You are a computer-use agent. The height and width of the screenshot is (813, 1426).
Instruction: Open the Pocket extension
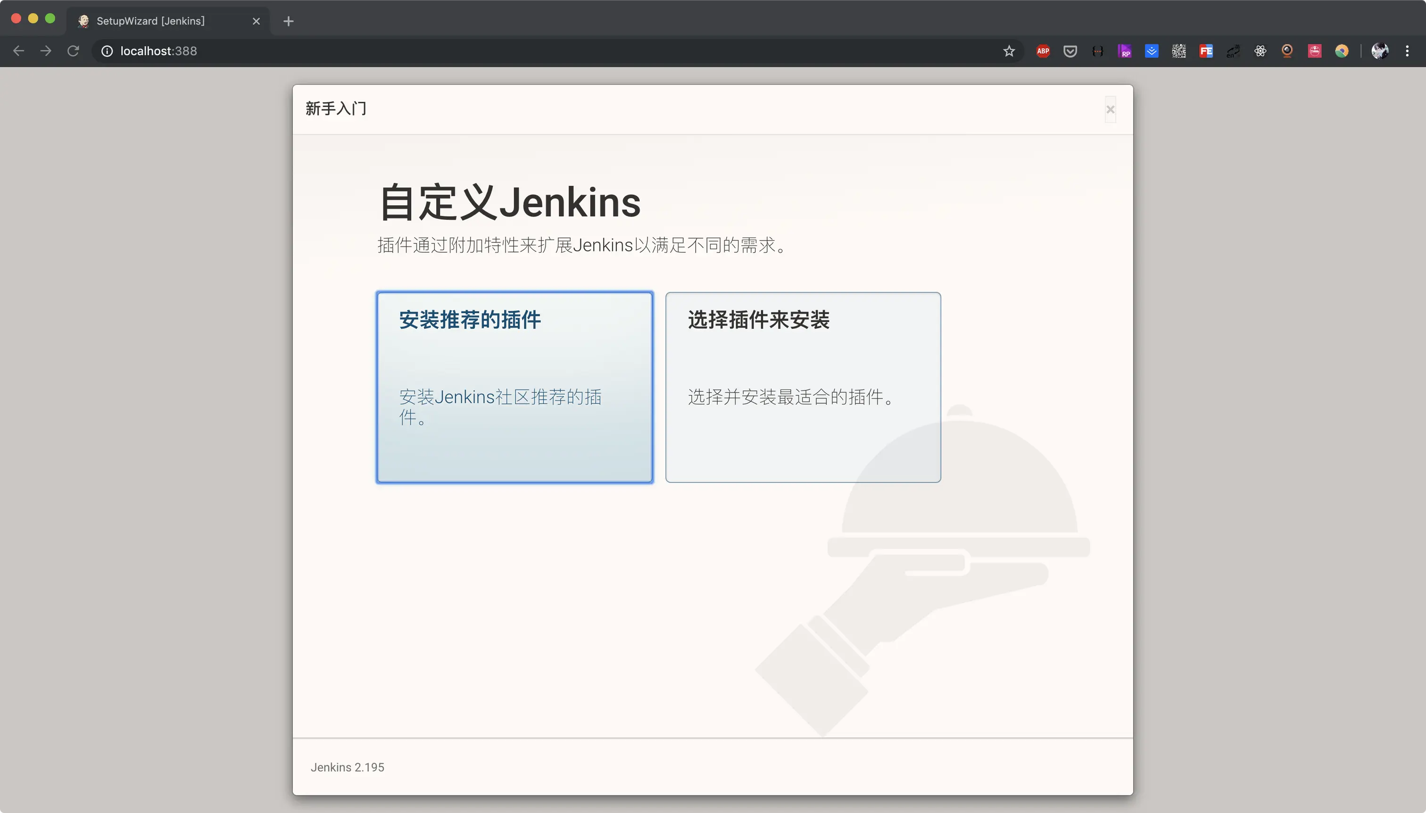tap(1070, 51)
